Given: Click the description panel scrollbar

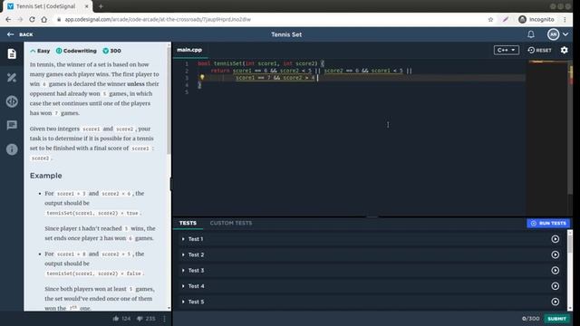Looking at the screenshot, I should coord(169,100).
